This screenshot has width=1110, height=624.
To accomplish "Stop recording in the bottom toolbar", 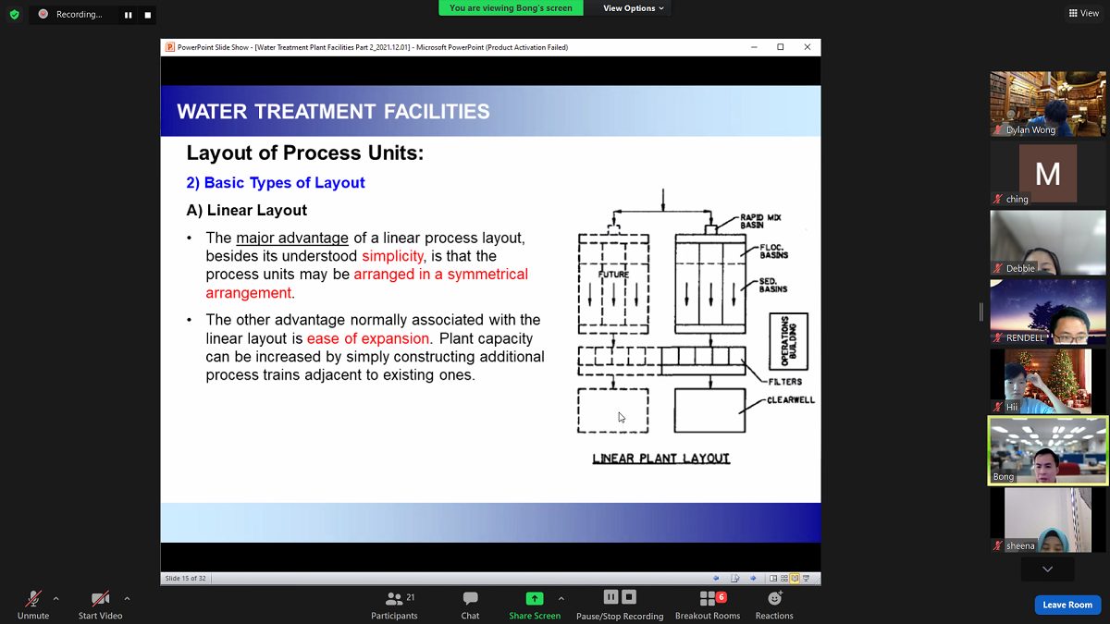I will pyautogui.click(x=629, y=597).
